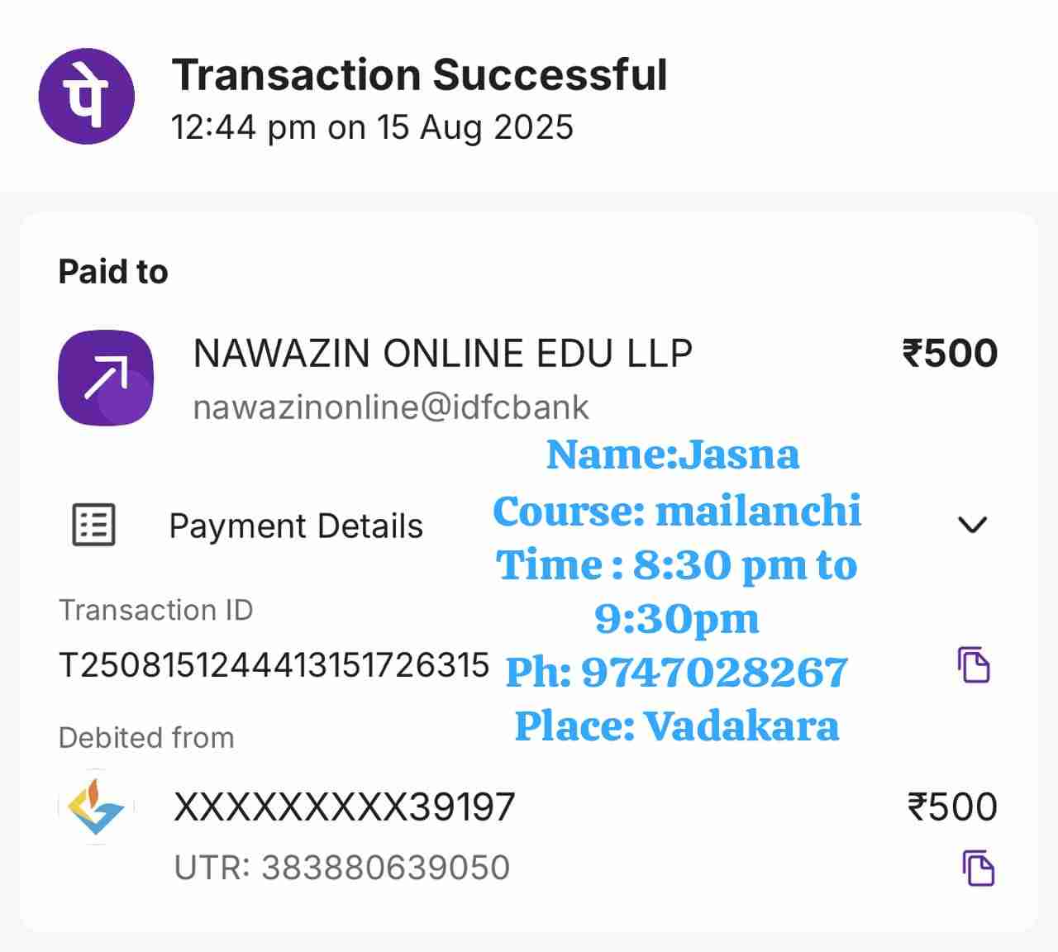Click the UTR: 383880639050 text
This screenshot has width=1058, height=952.
(342, 868)
